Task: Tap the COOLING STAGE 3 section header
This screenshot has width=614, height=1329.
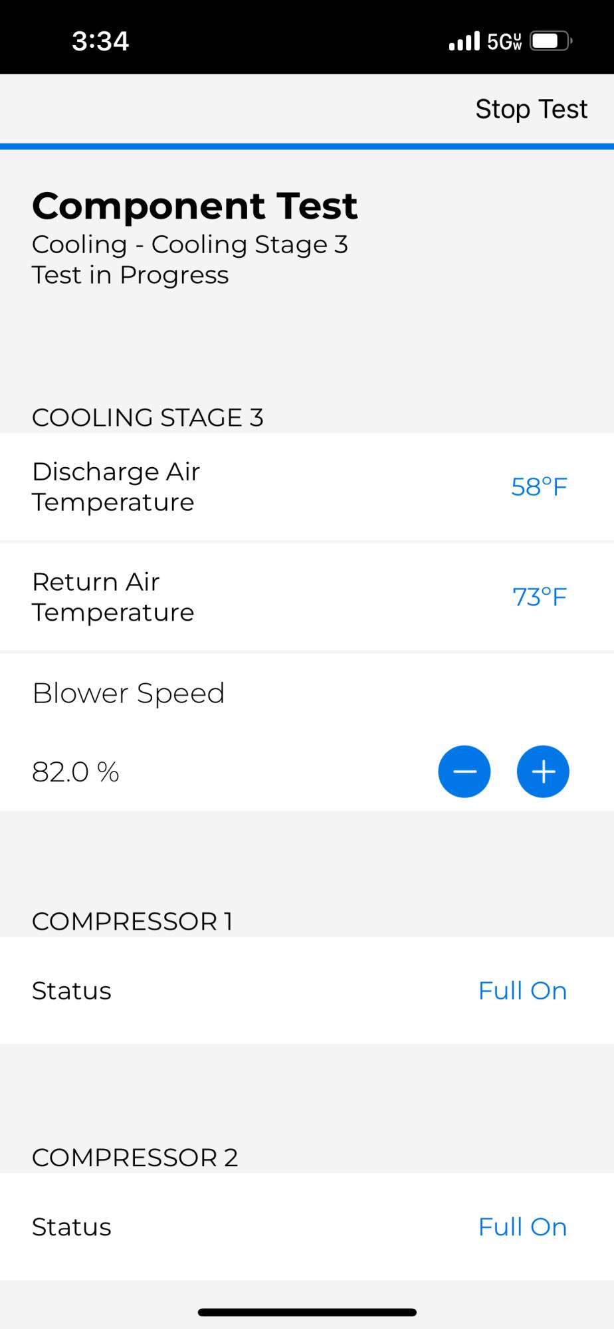Action: [148, 418]
